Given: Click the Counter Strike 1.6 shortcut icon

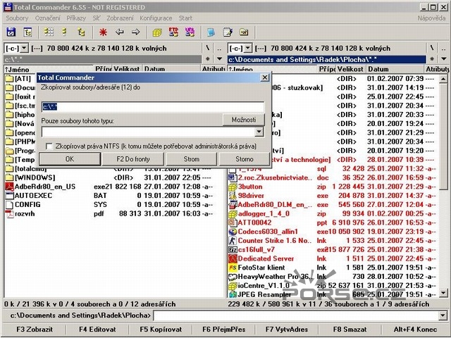Looking at the screenshot, I should 233,241.
